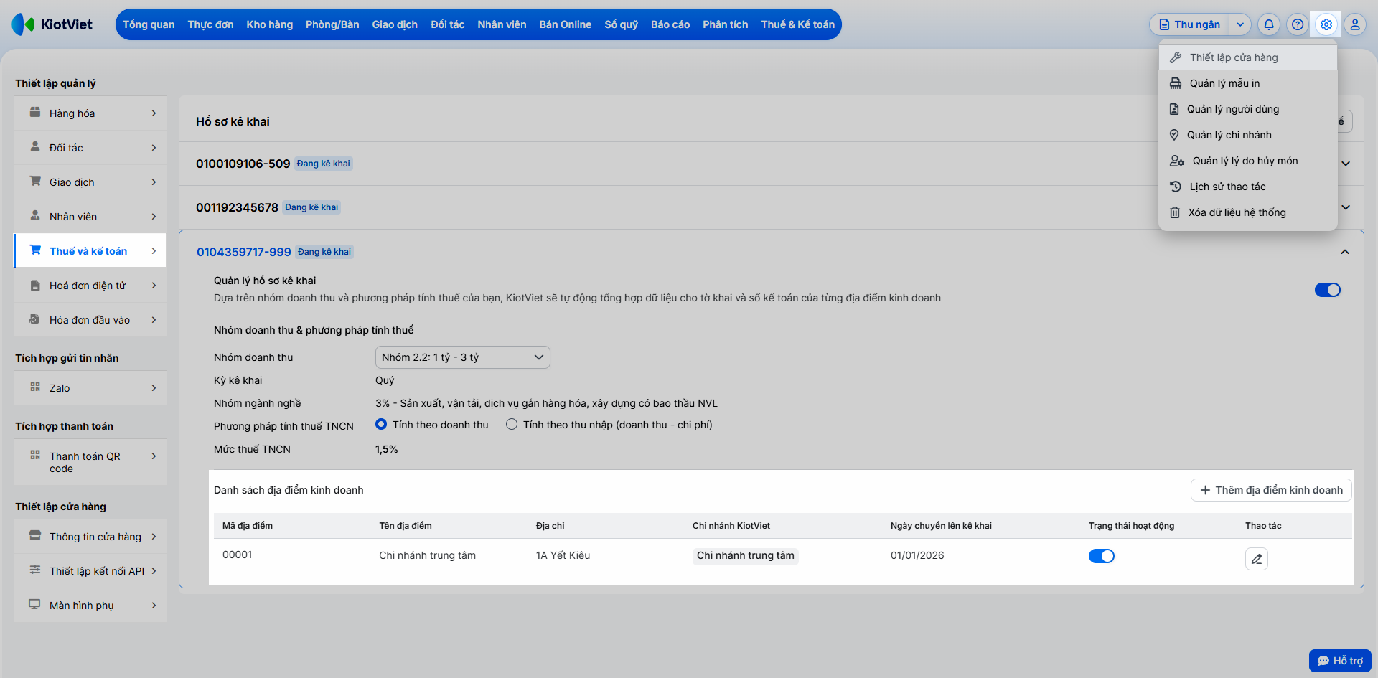Toggle the Quản lý hồ sơ kê khai switch
This screenshot has width=1378, height=678.
[x=1327, y=290]
